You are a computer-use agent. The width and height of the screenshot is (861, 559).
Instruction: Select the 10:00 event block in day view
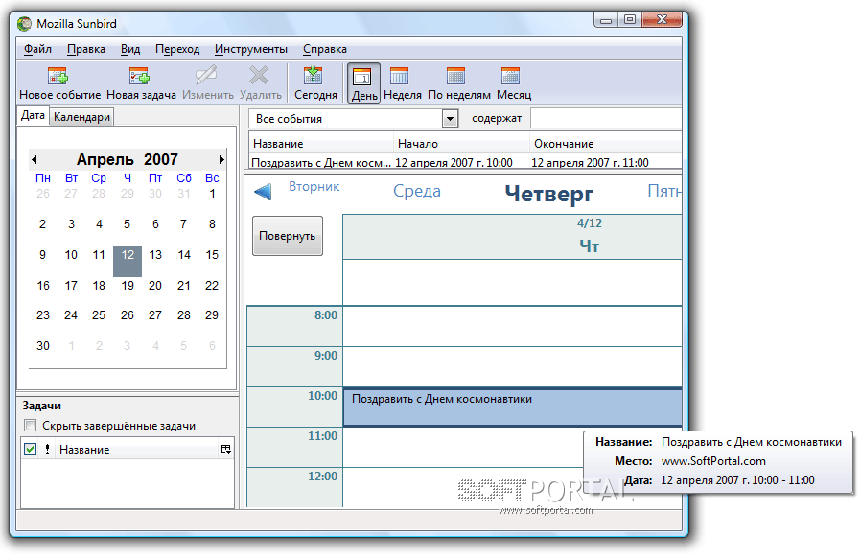point(512,408)
